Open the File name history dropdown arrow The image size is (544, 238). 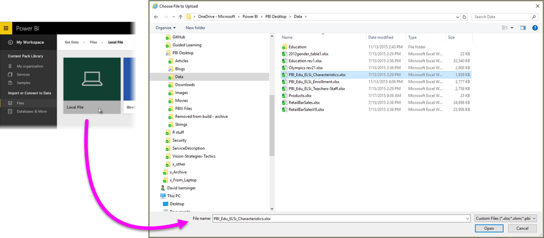pos(468,219)
